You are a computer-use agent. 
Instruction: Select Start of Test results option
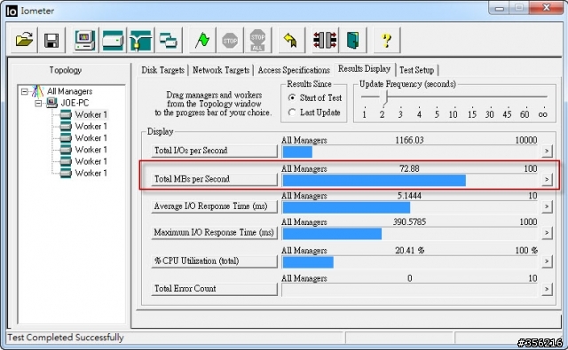(292, 97)
